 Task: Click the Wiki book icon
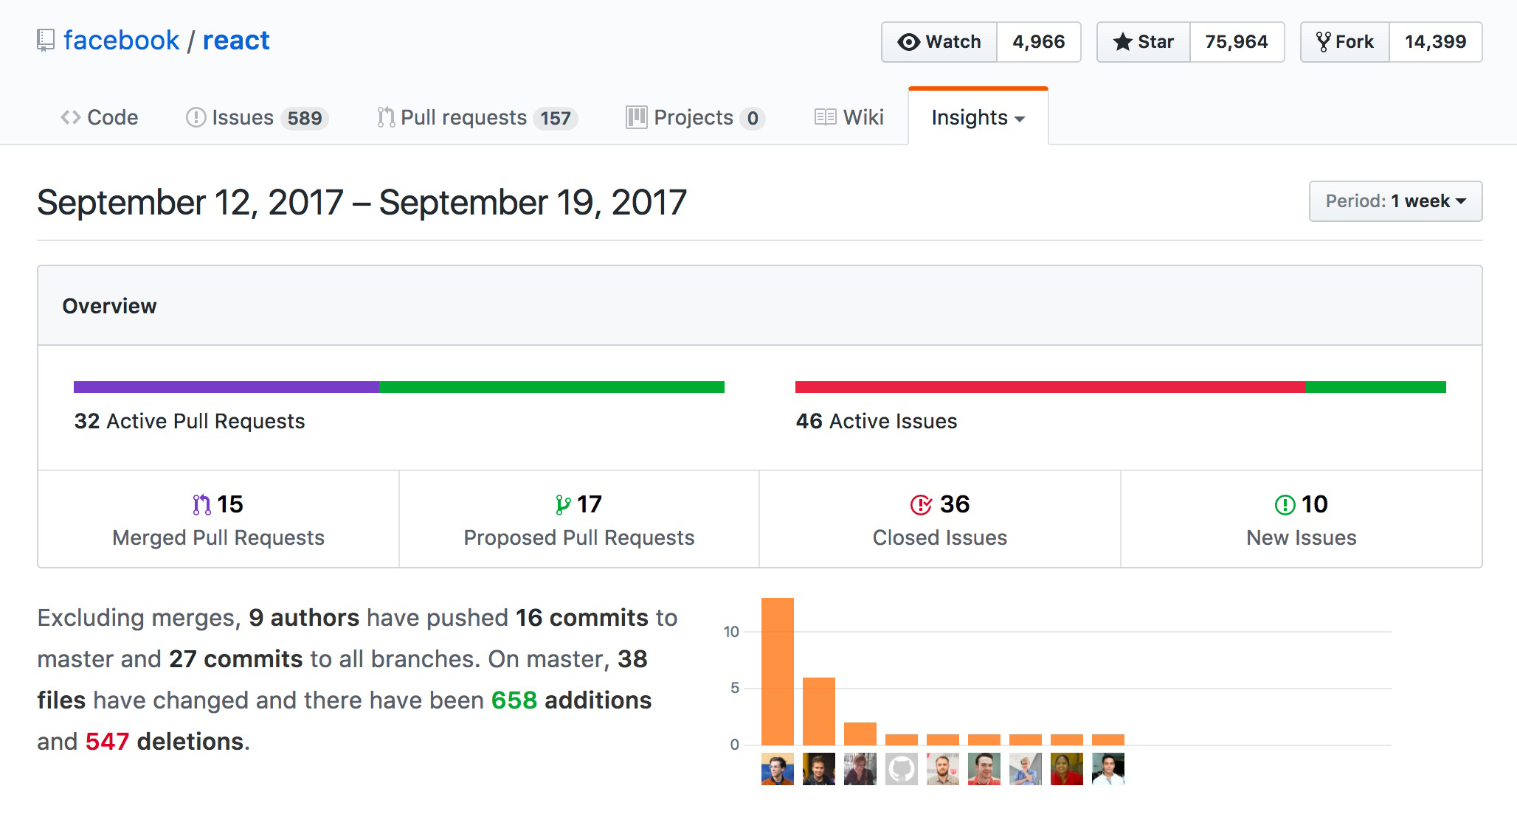[x=825, y=117]
